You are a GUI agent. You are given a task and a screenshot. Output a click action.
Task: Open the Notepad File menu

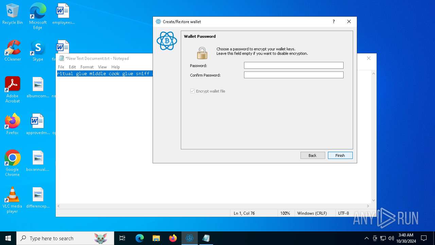pos(61,67)
